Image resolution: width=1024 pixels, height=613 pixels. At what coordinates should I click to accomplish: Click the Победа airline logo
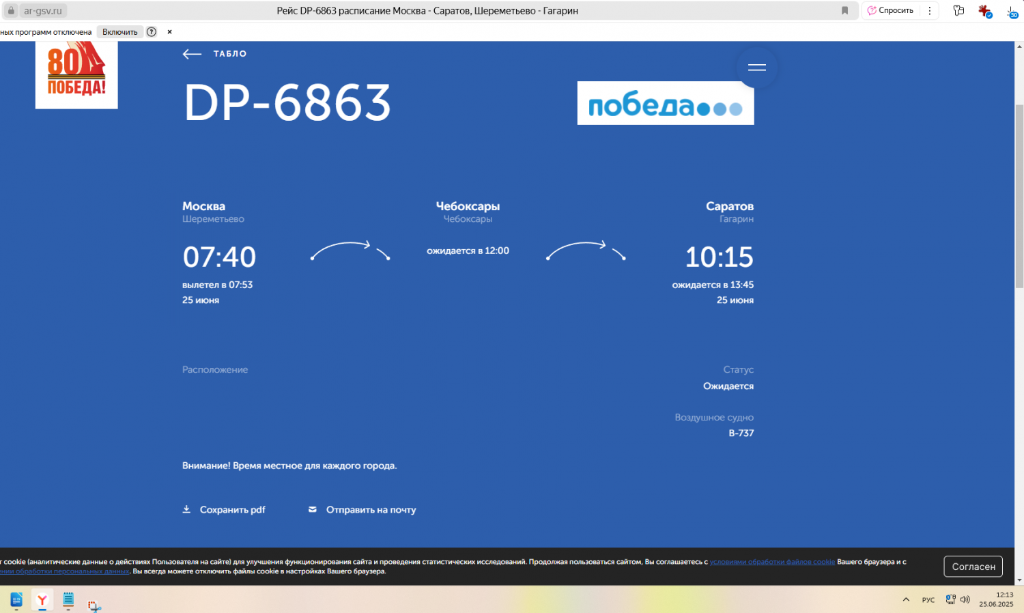666,103
